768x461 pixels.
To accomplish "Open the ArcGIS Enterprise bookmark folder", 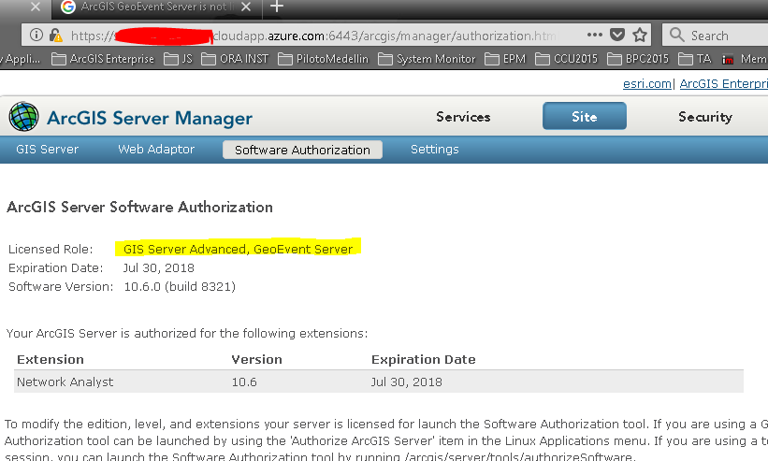I will 103,59.
